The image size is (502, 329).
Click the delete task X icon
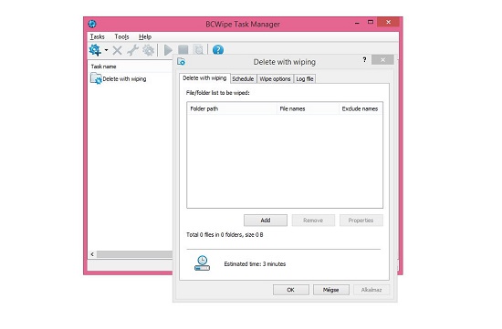click(x=117, y=50)
